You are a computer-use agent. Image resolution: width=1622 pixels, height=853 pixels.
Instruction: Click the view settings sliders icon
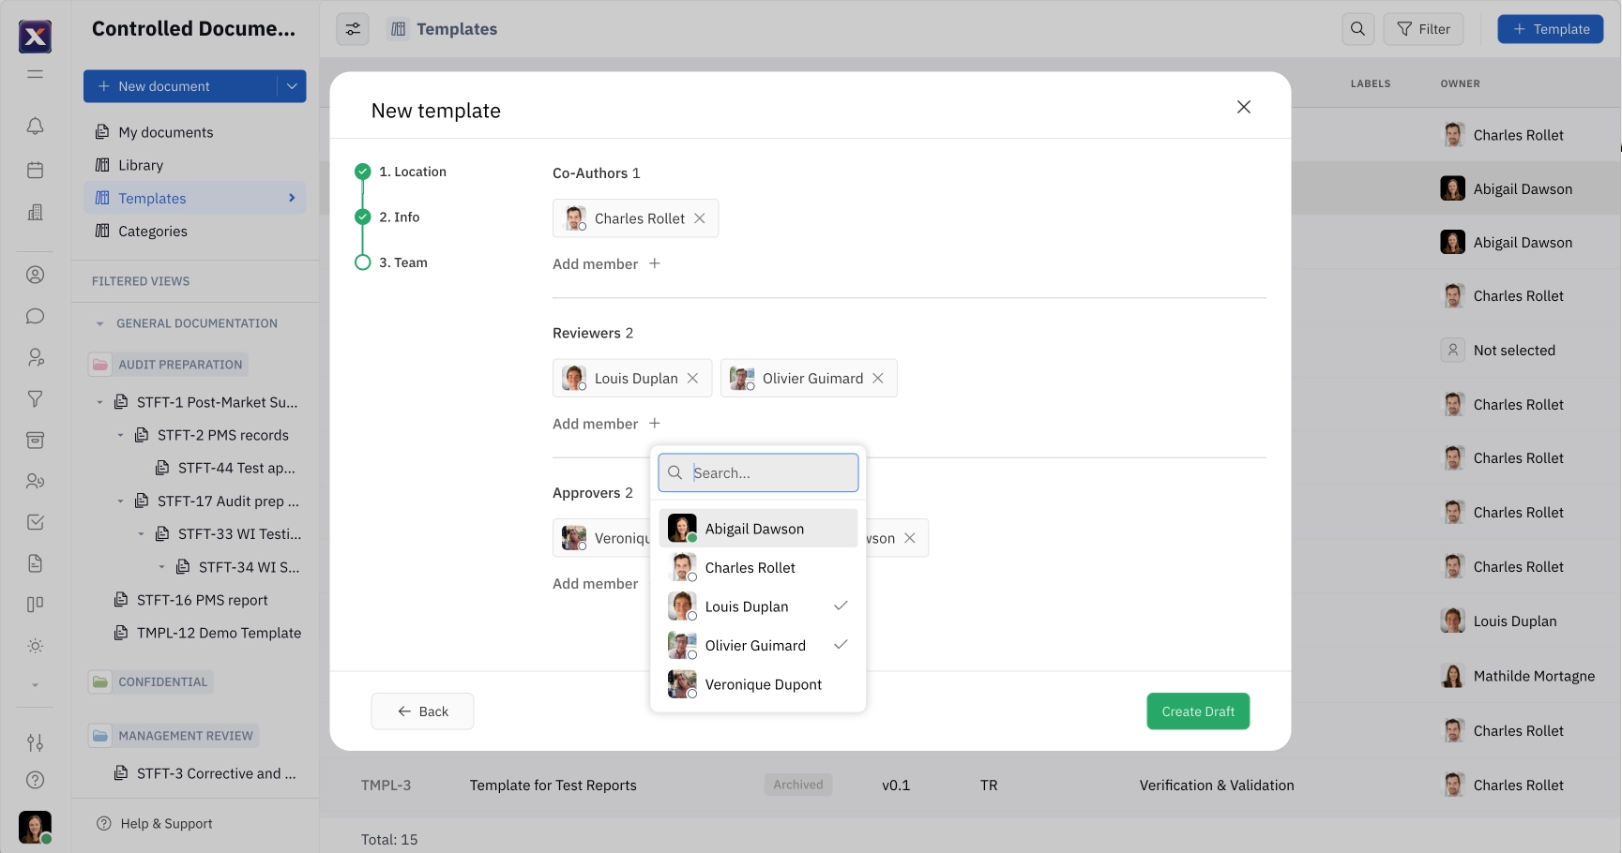tap(353, 29)
